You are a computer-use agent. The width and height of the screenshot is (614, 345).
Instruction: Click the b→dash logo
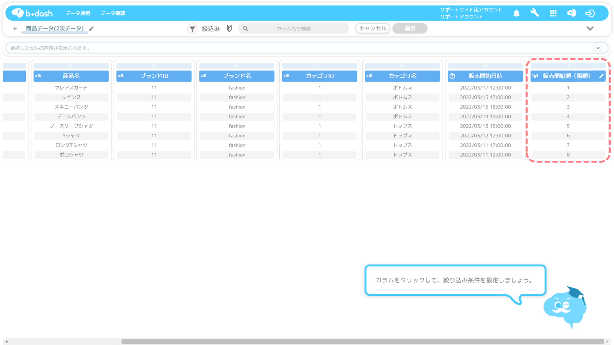tap(32, 13)
